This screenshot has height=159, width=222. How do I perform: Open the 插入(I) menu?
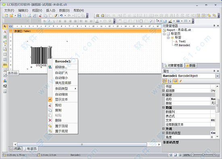tap(50, 10)
